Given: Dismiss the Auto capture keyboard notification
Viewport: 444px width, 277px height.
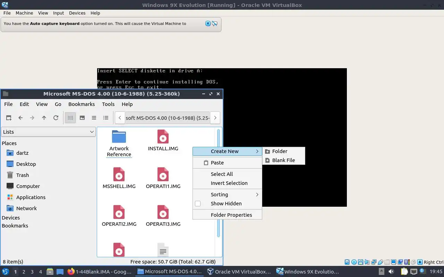Looking at the screenshot, I should click(x=208, y=24).
